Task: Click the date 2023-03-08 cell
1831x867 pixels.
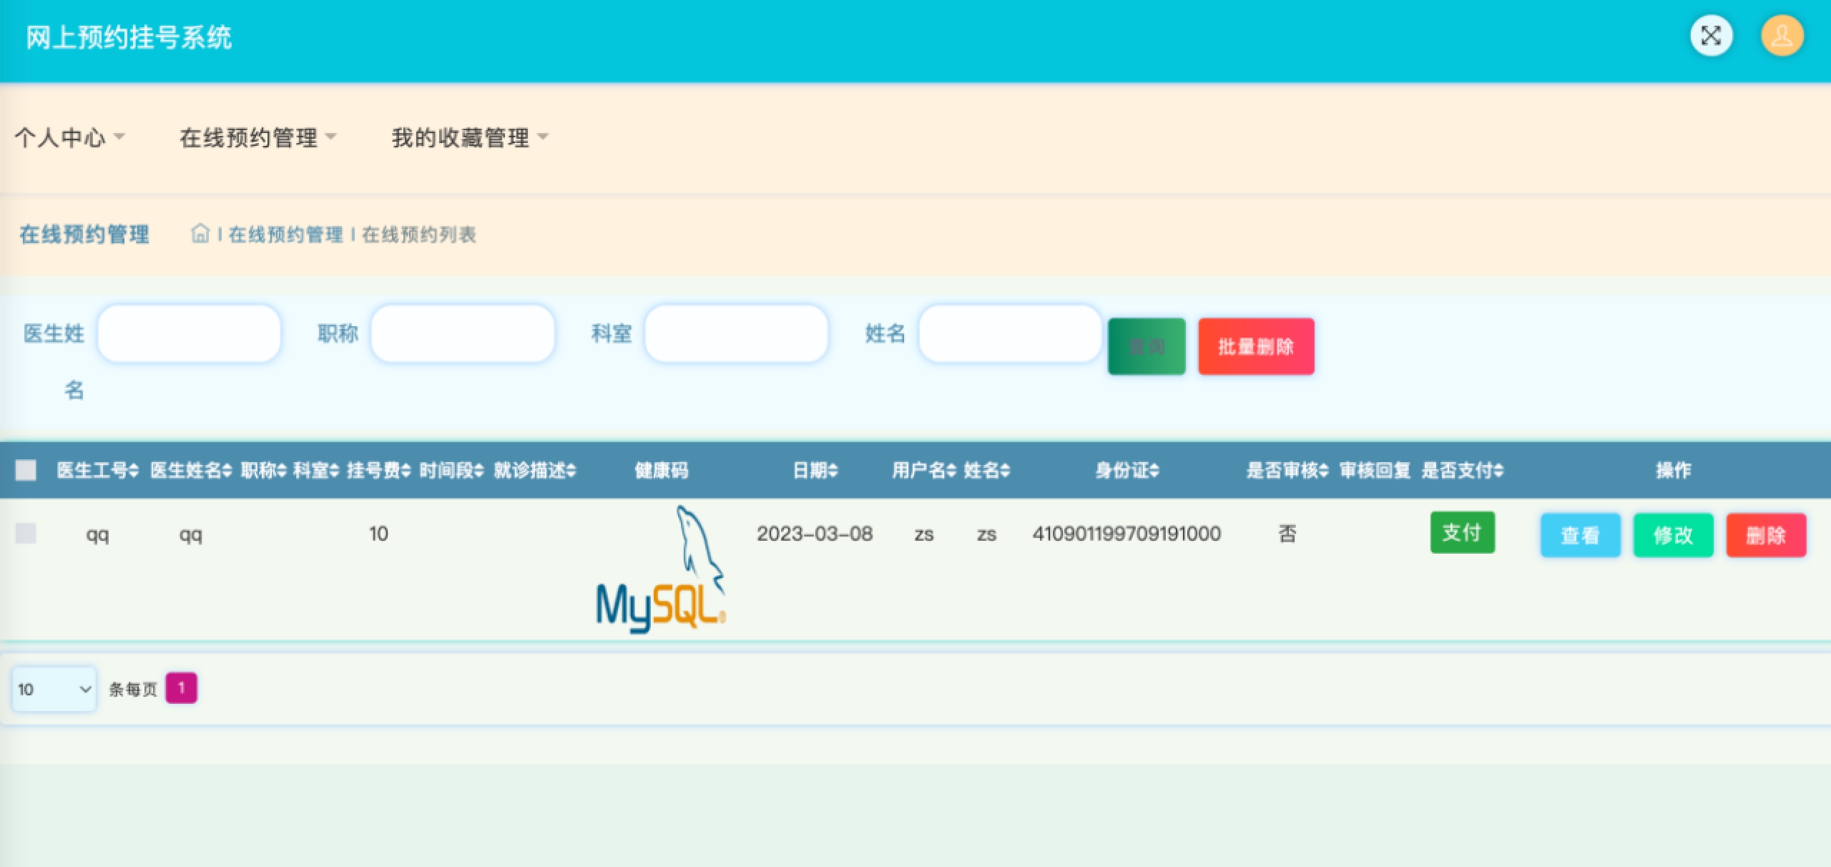Action: 815,534
